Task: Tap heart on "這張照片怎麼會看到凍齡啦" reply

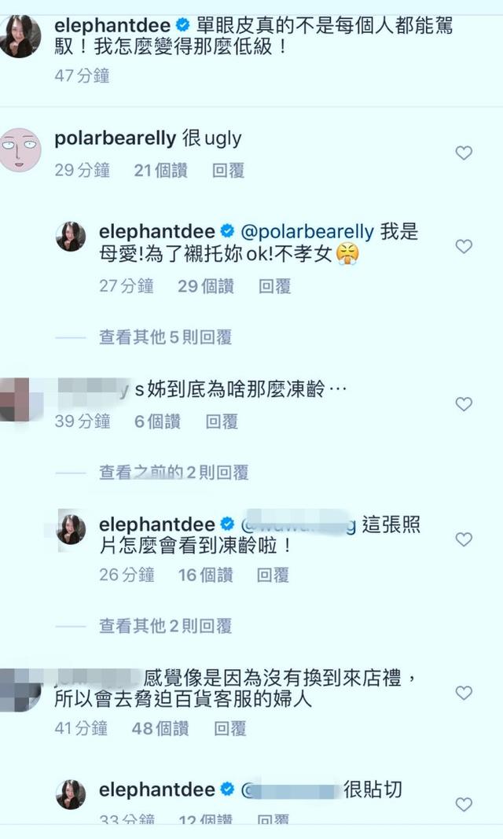Action: tap(464, 539)
